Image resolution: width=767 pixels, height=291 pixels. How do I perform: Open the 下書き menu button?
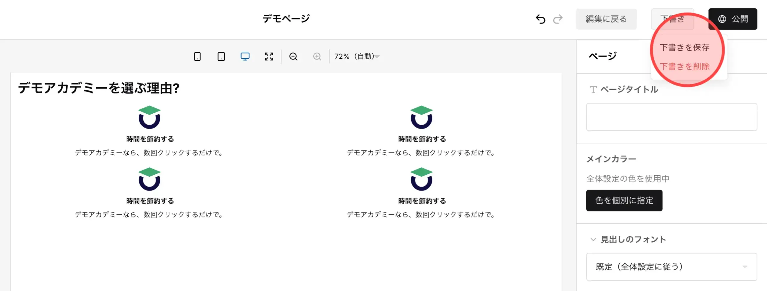click(673, 19)
